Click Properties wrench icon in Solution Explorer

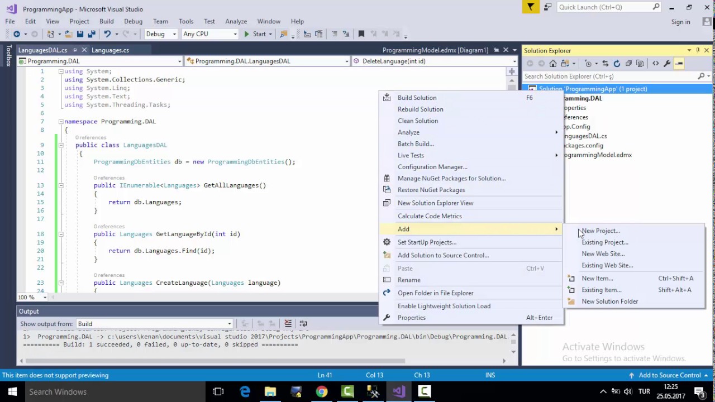coord(667,64)
